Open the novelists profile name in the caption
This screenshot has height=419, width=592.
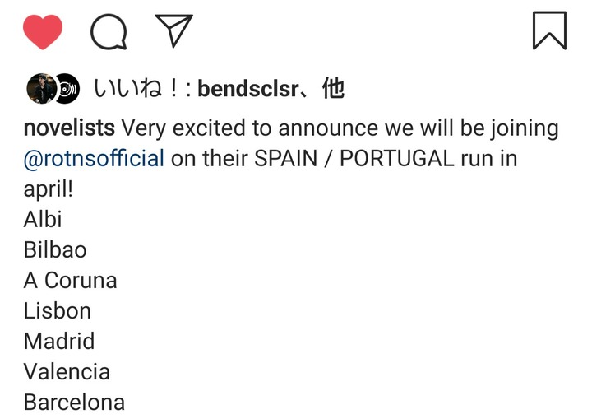coord(69,128)
